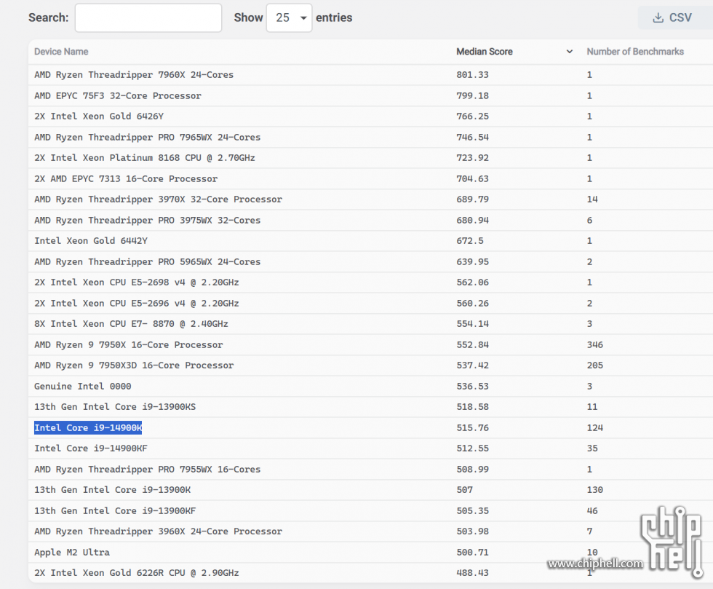Click median score 801.33

tap(472, 75)
